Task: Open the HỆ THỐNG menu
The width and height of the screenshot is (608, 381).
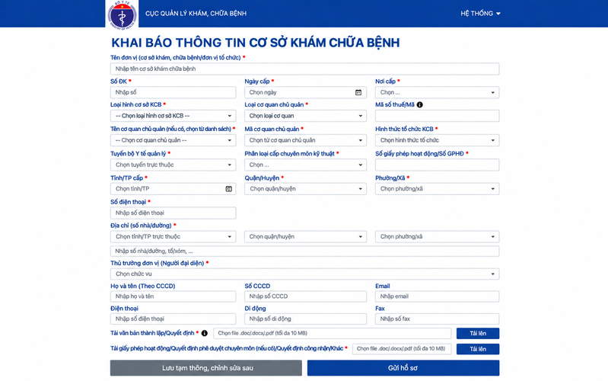Action: (x=480, y=14)
